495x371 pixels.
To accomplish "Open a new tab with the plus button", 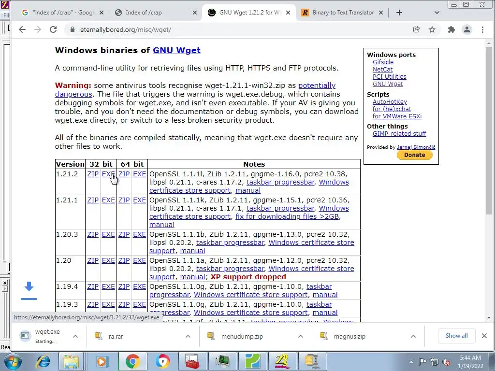I will (399, 13).
